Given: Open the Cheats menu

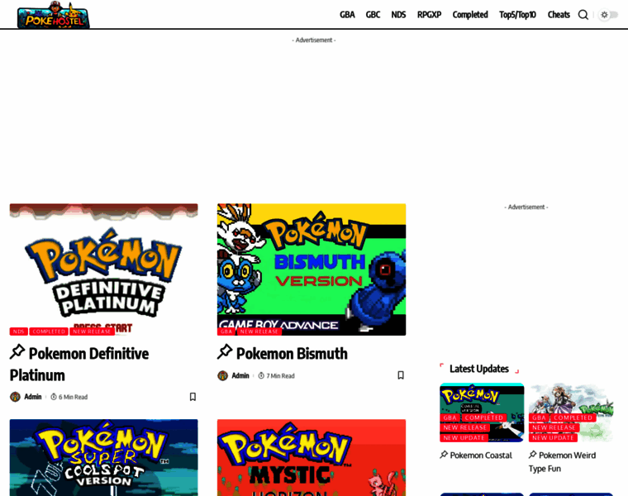Looking at the screenshot, I should pos(559,15).
